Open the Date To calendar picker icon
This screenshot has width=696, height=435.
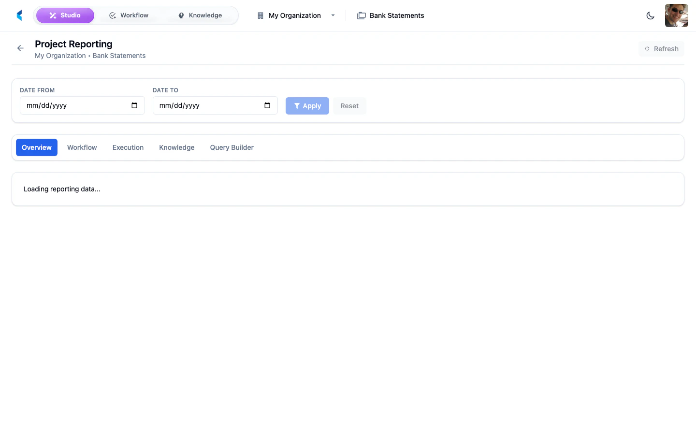[267, 105]
